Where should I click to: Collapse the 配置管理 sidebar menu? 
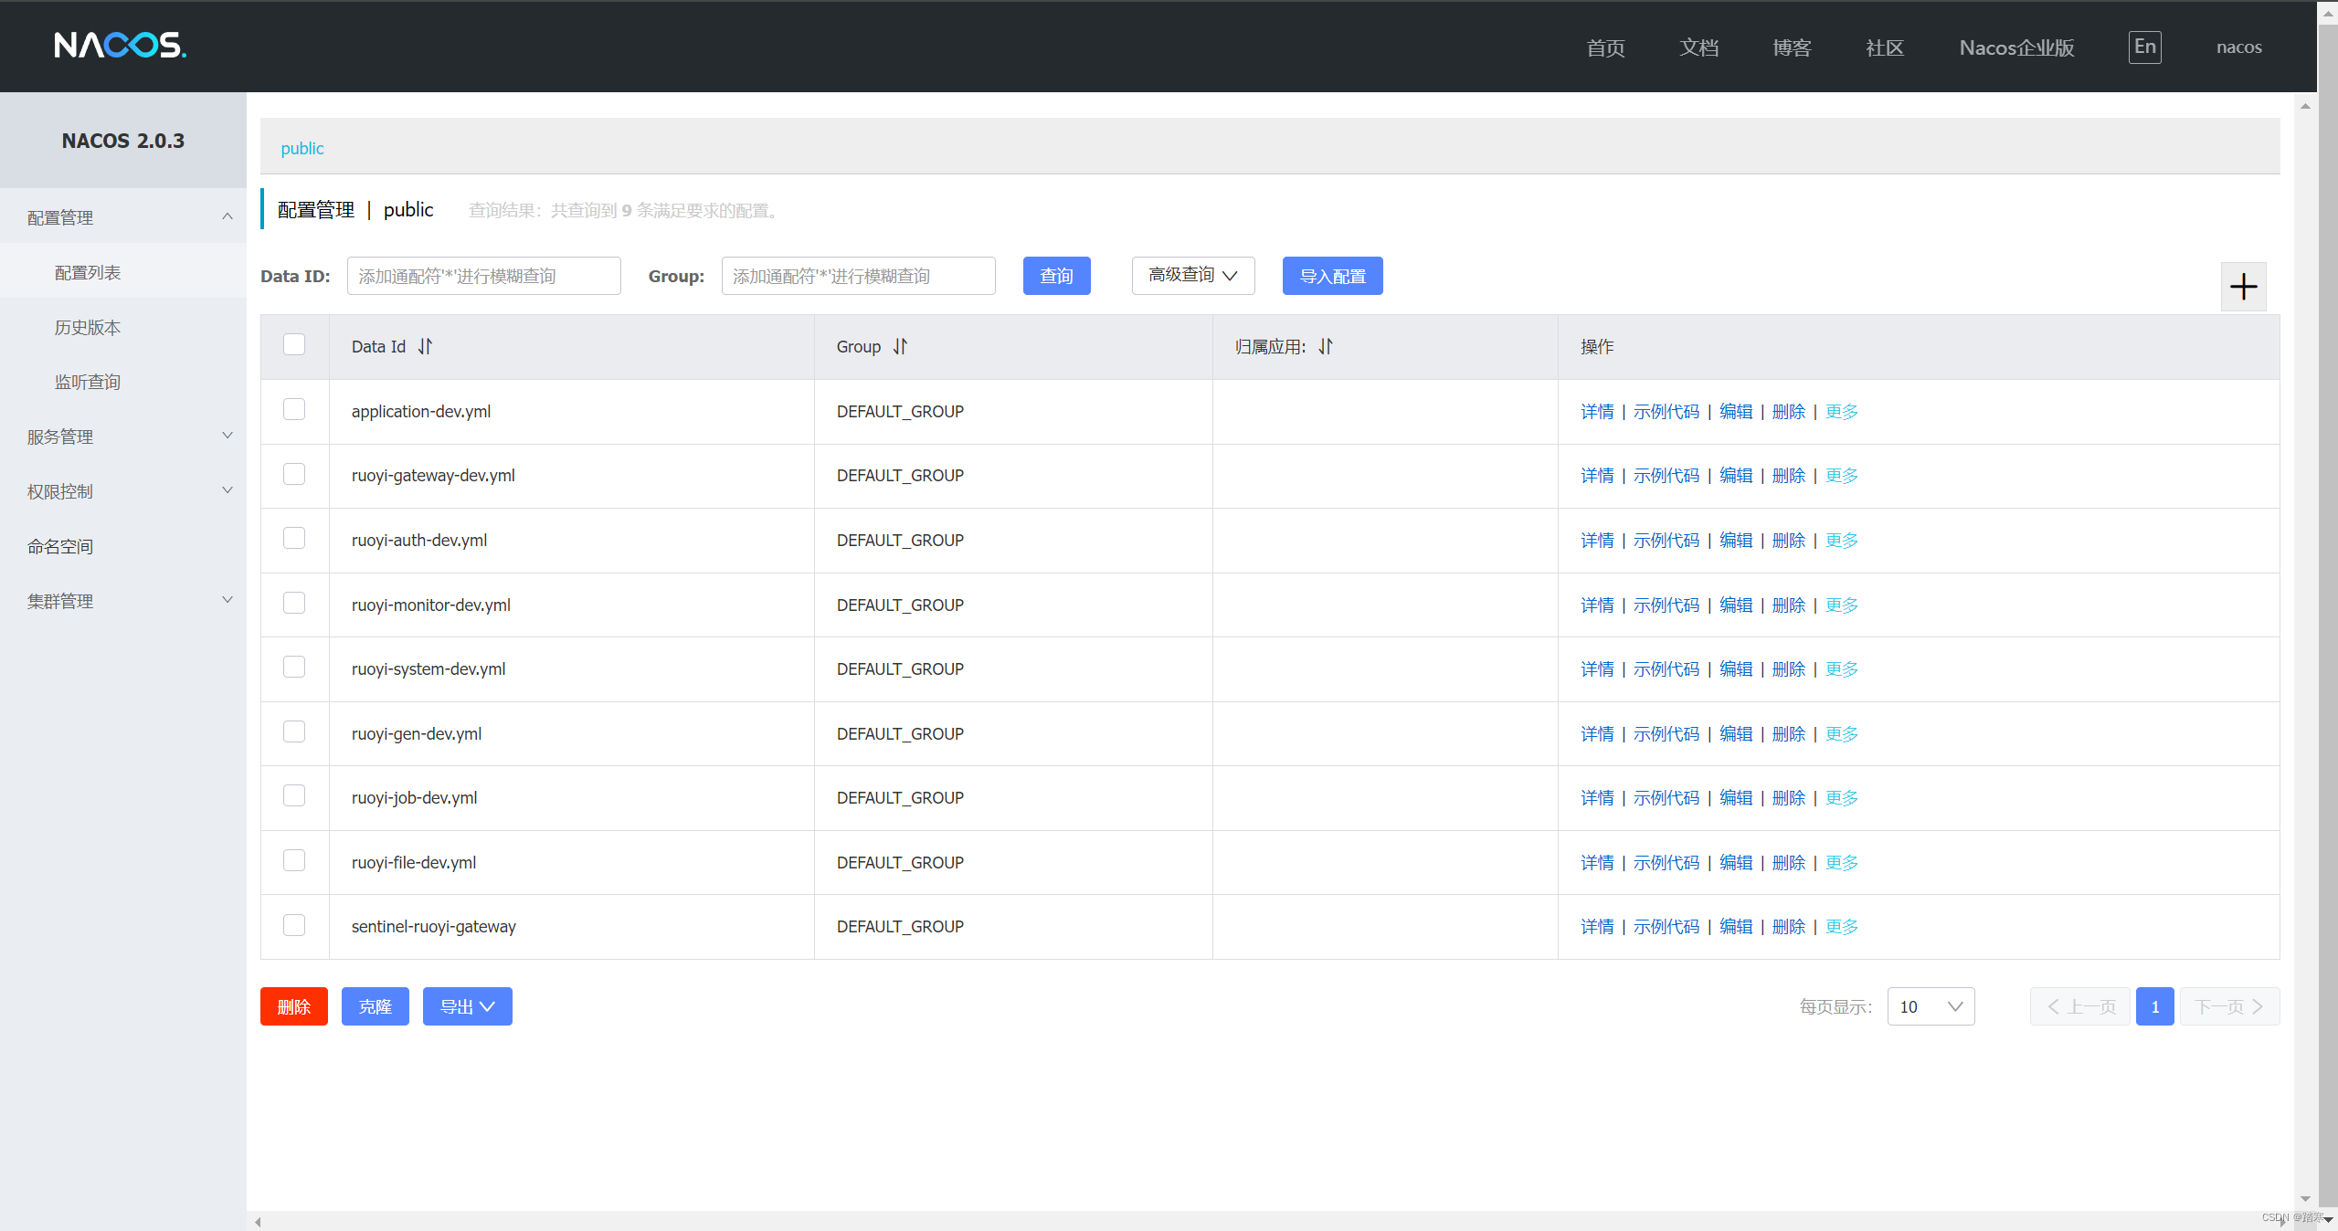pos(122,217)
